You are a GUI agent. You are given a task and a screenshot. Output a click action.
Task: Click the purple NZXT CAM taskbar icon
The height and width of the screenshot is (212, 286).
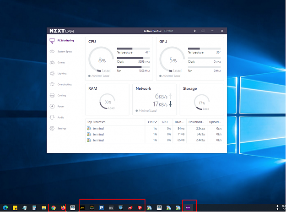[x=188, y=207]
